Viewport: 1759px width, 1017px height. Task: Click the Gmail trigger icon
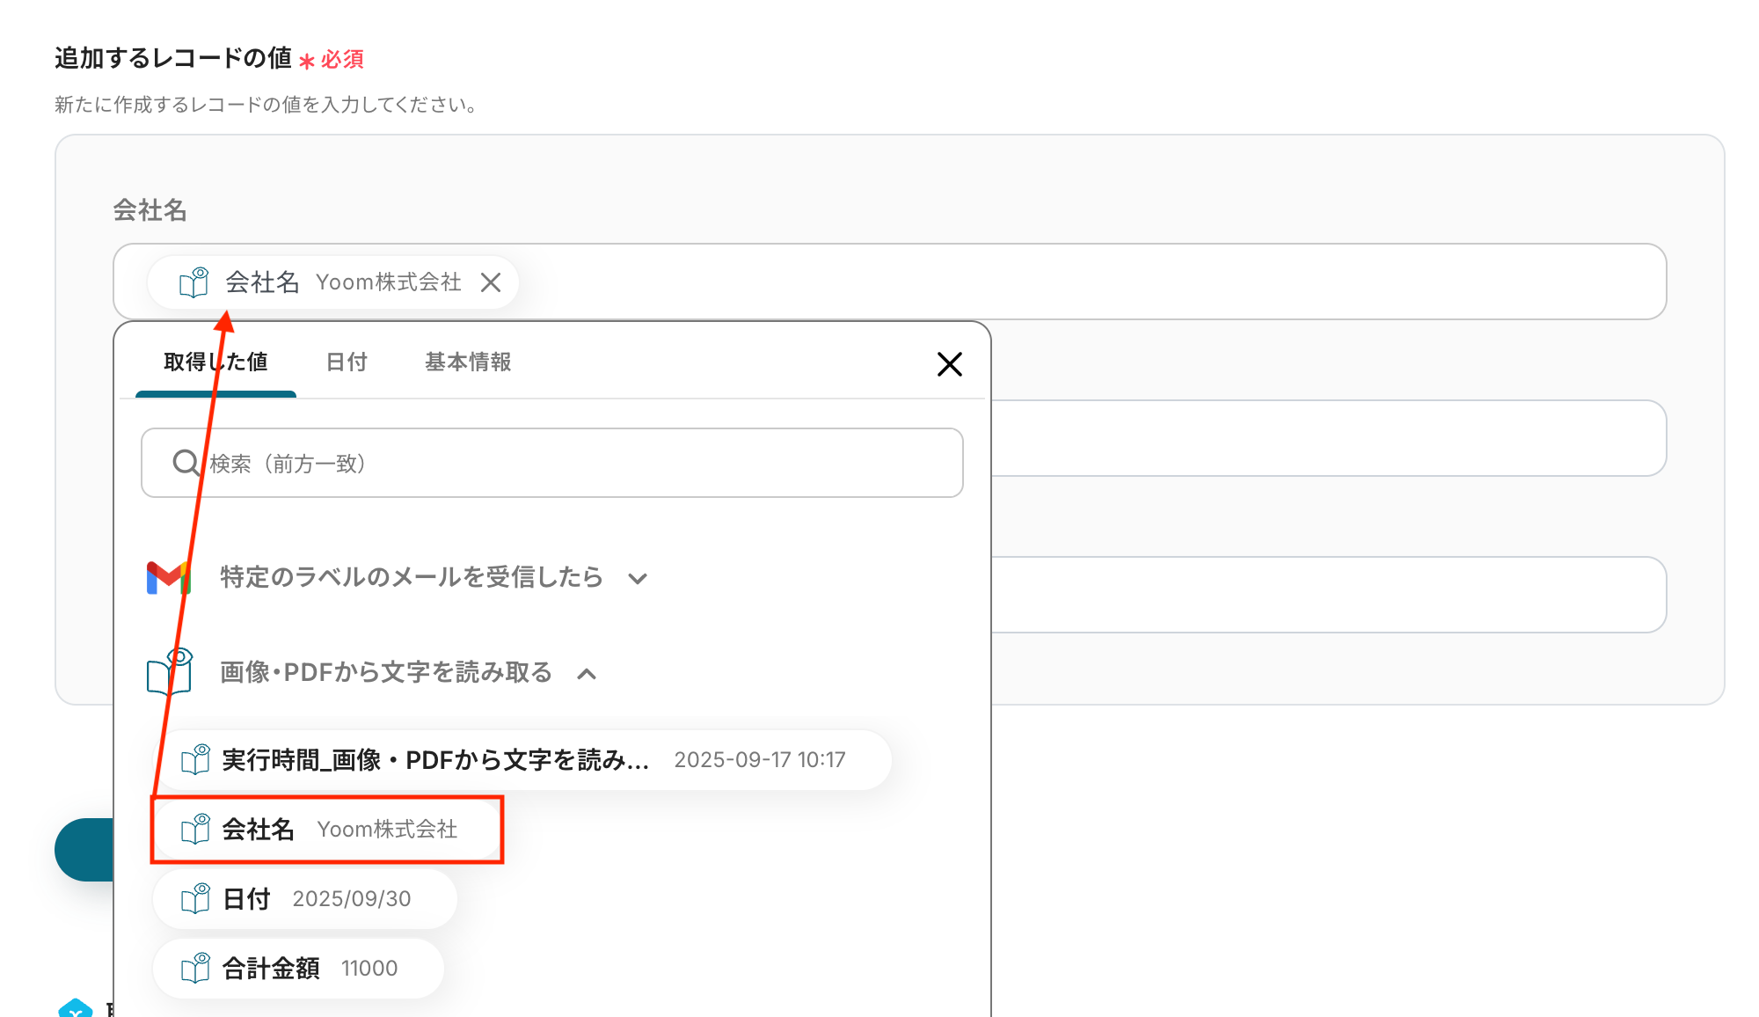click(x=168, y=578)
